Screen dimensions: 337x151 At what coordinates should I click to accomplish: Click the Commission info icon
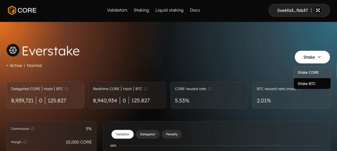[33, 129]
